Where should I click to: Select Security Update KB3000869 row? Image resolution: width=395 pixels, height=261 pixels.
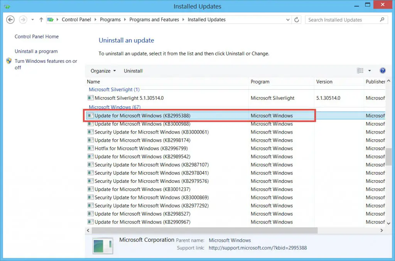coord(236,197)
